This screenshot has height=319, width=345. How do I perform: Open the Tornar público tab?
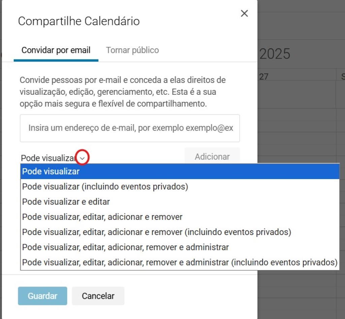[132, 51]
